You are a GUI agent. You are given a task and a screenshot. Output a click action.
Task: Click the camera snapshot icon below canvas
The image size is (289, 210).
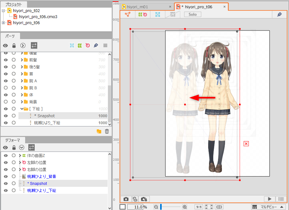126,199
